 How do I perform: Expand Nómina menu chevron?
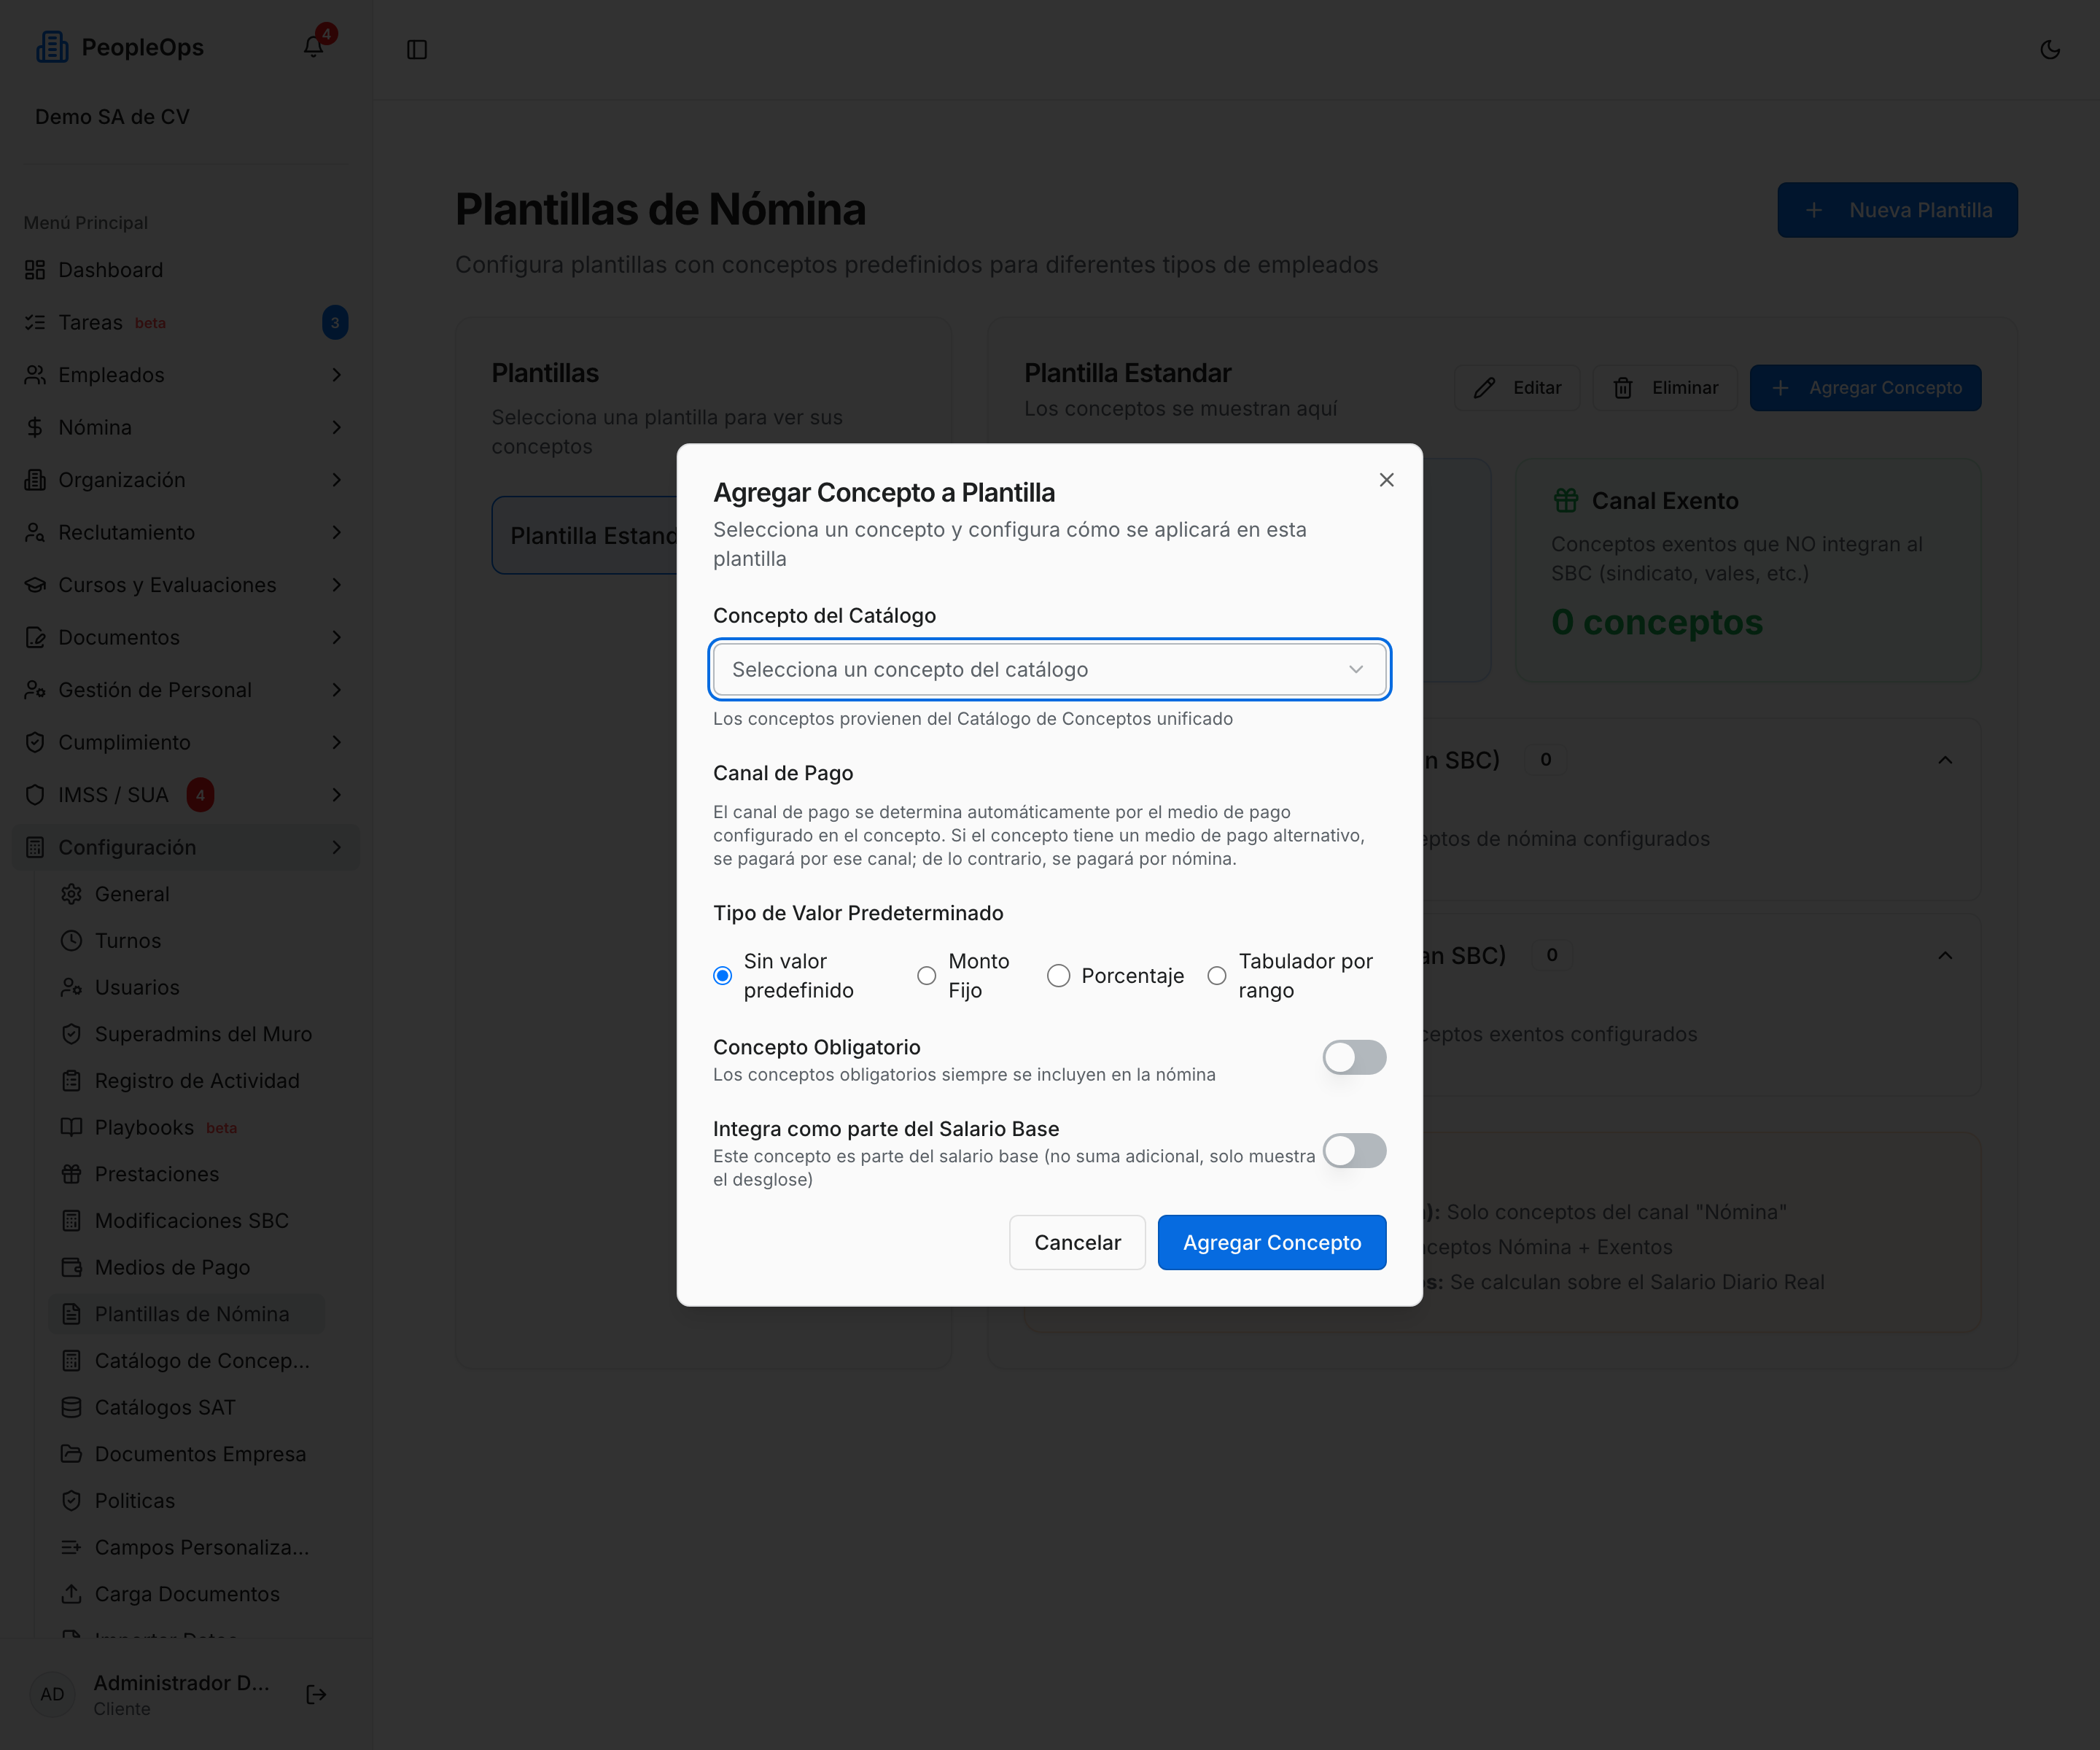point(336,427)
